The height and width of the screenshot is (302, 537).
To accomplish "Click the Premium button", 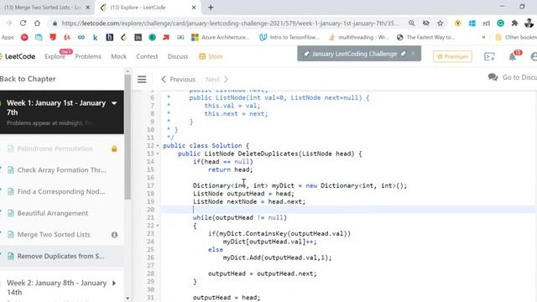I will point(452,56).
